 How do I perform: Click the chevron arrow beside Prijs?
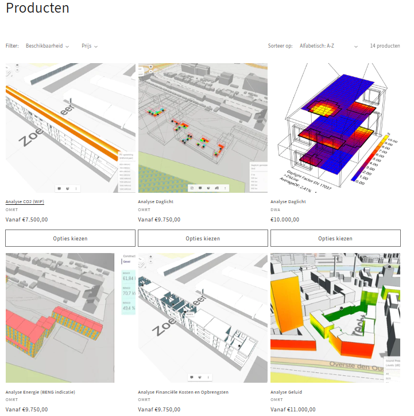(96, 46)
